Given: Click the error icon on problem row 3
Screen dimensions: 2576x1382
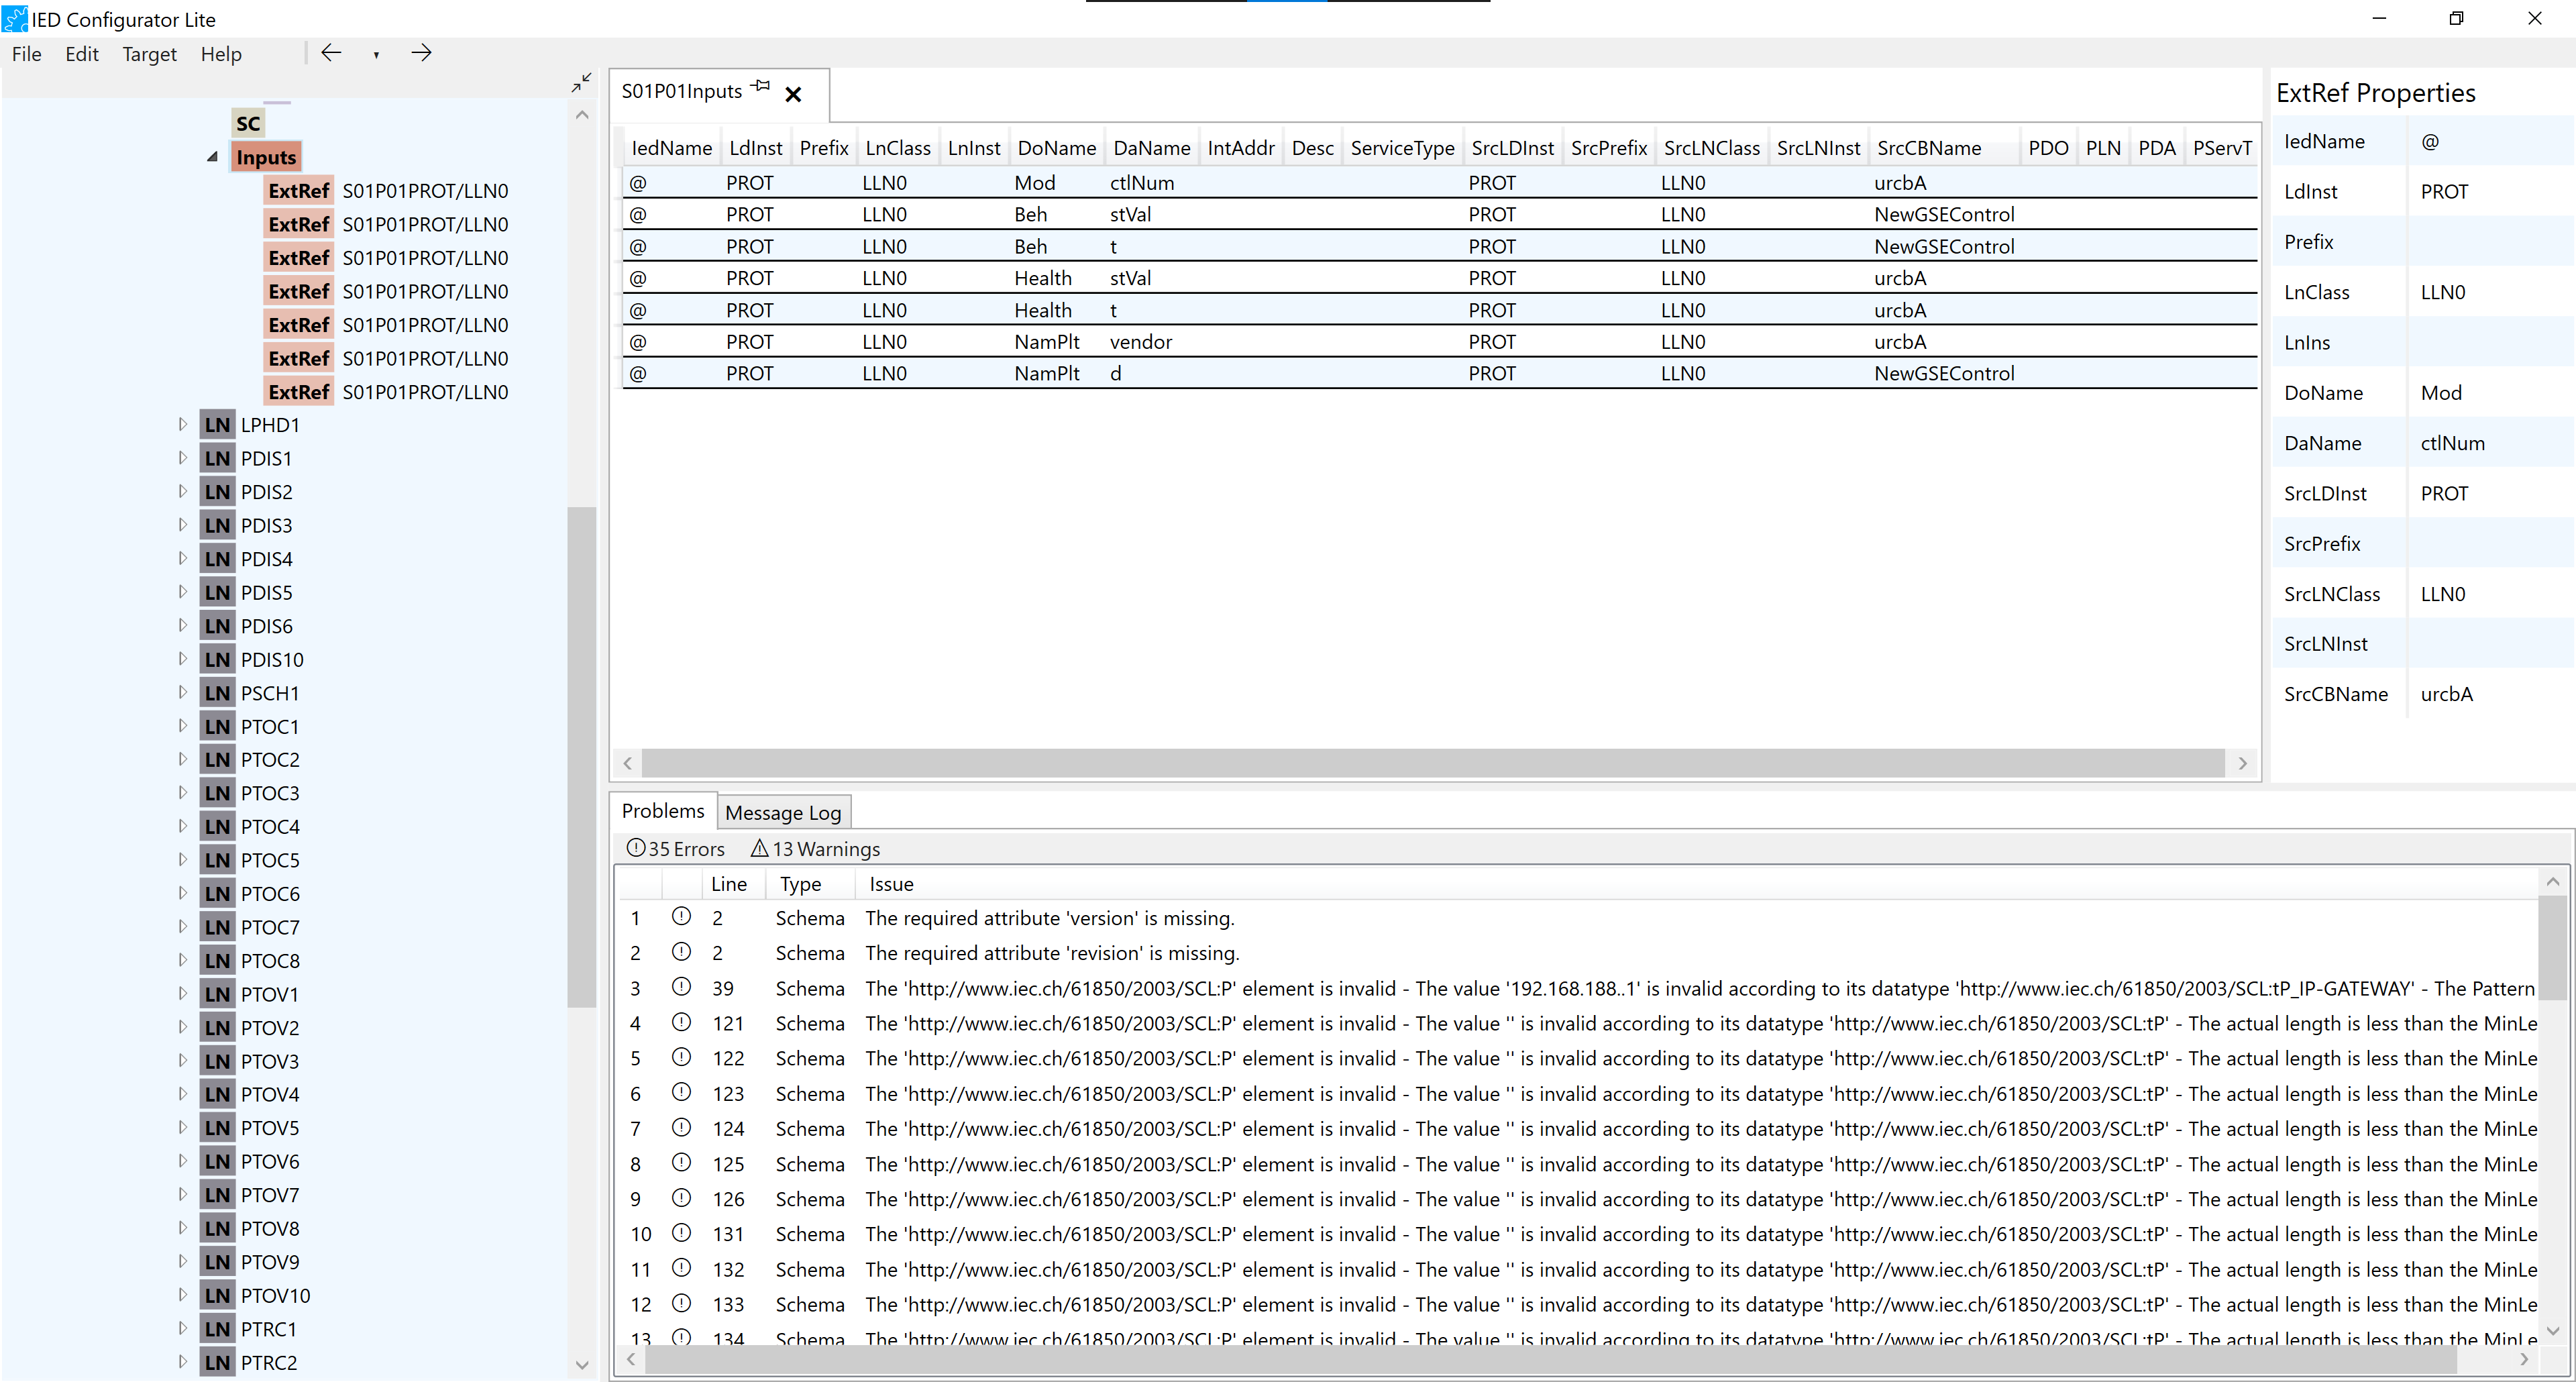Looking at the screenshot, I should pos(681,987).
